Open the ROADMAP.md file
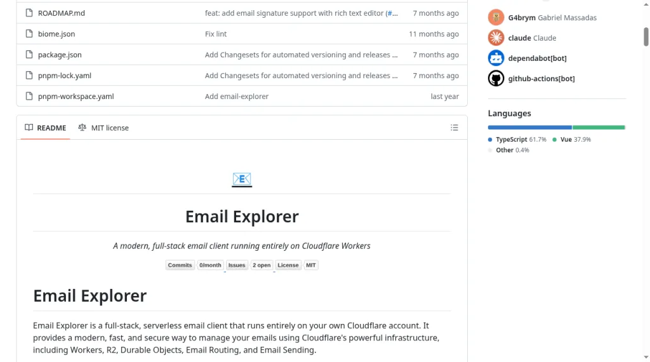This screenshot has width=650, height=362. point(62,13)
